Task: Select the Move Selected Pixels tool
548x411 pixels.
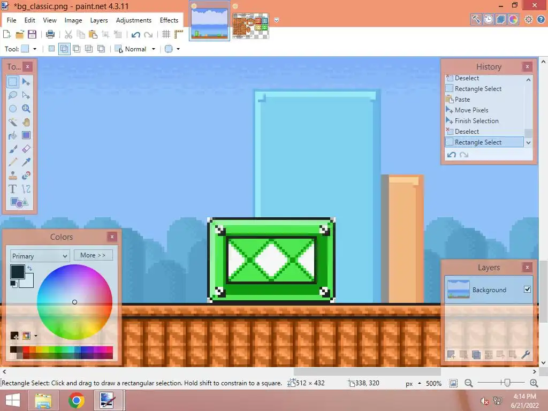Action: [26, 82]
